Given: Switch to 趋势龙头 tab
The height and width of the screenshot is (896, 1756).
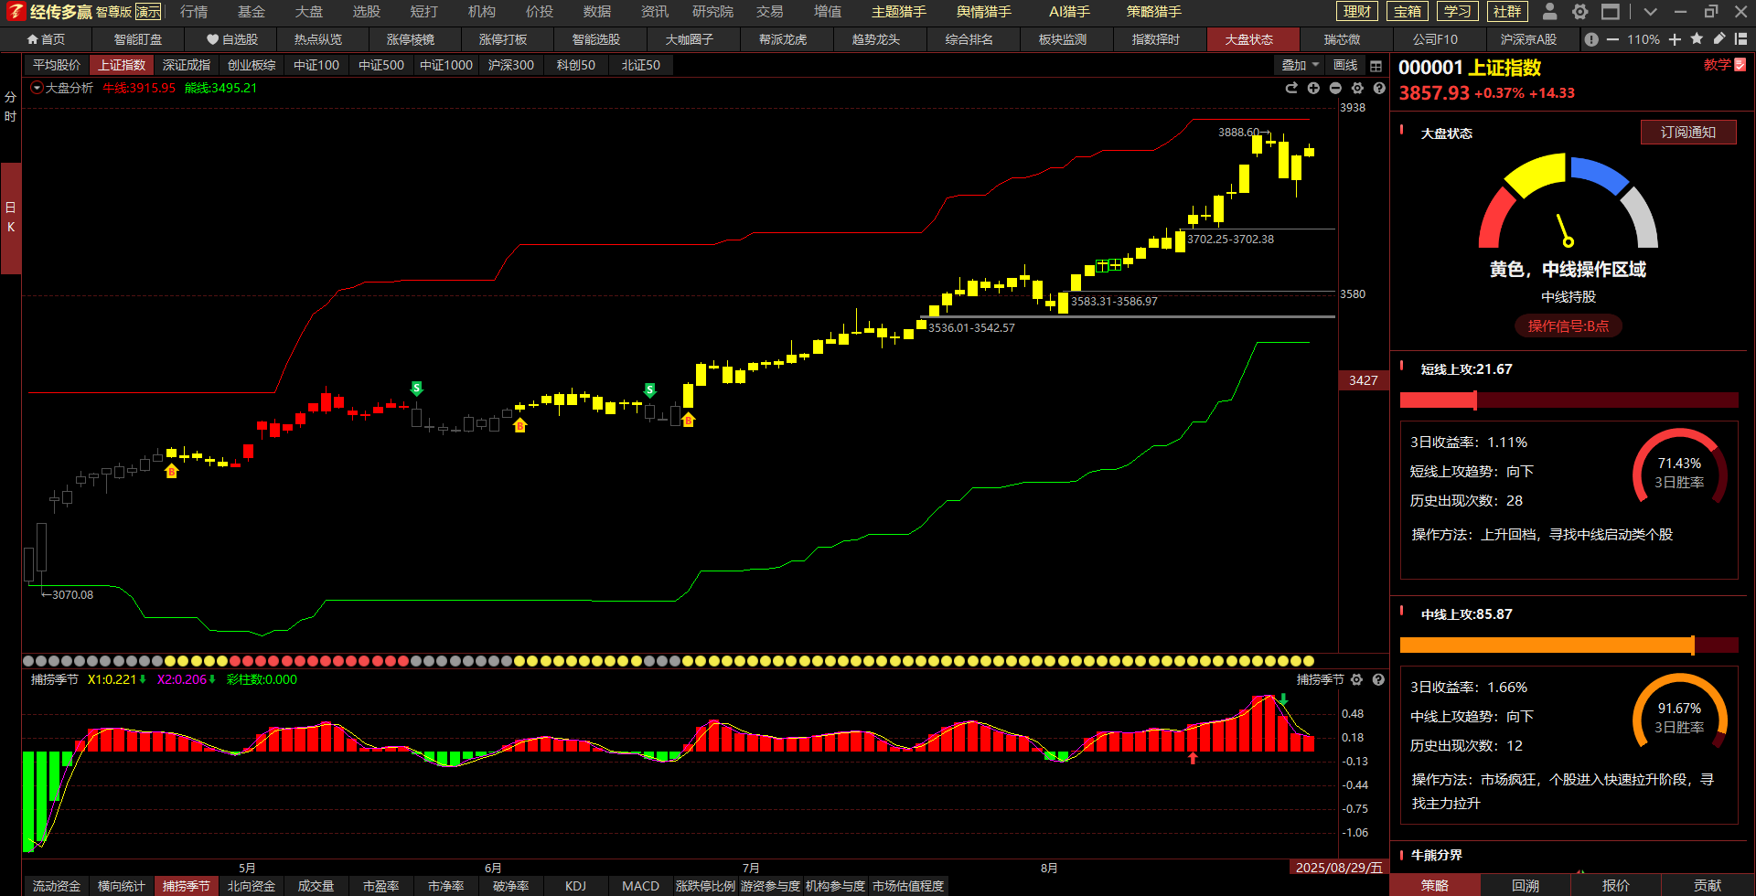Looking at the screenshot, I should tap(876, 39).
